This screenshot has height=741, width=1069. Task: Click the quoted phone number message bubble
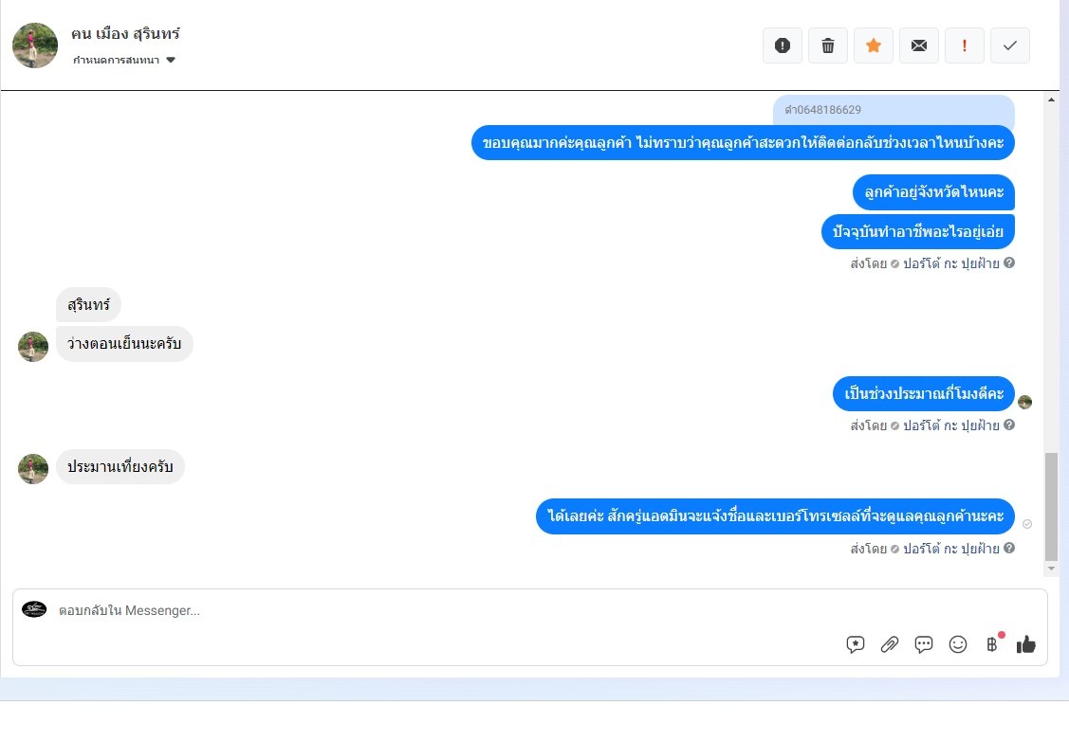click(x=894, y=110)
